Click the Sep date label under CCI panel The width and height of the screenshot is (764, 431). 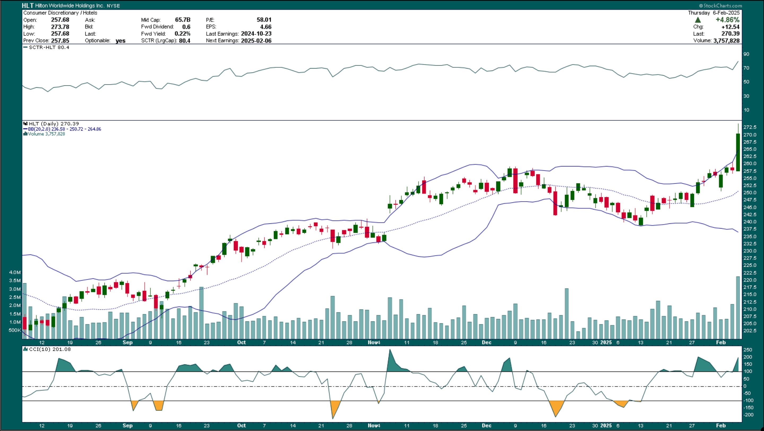pyautogui.click(x=128, y=426)
